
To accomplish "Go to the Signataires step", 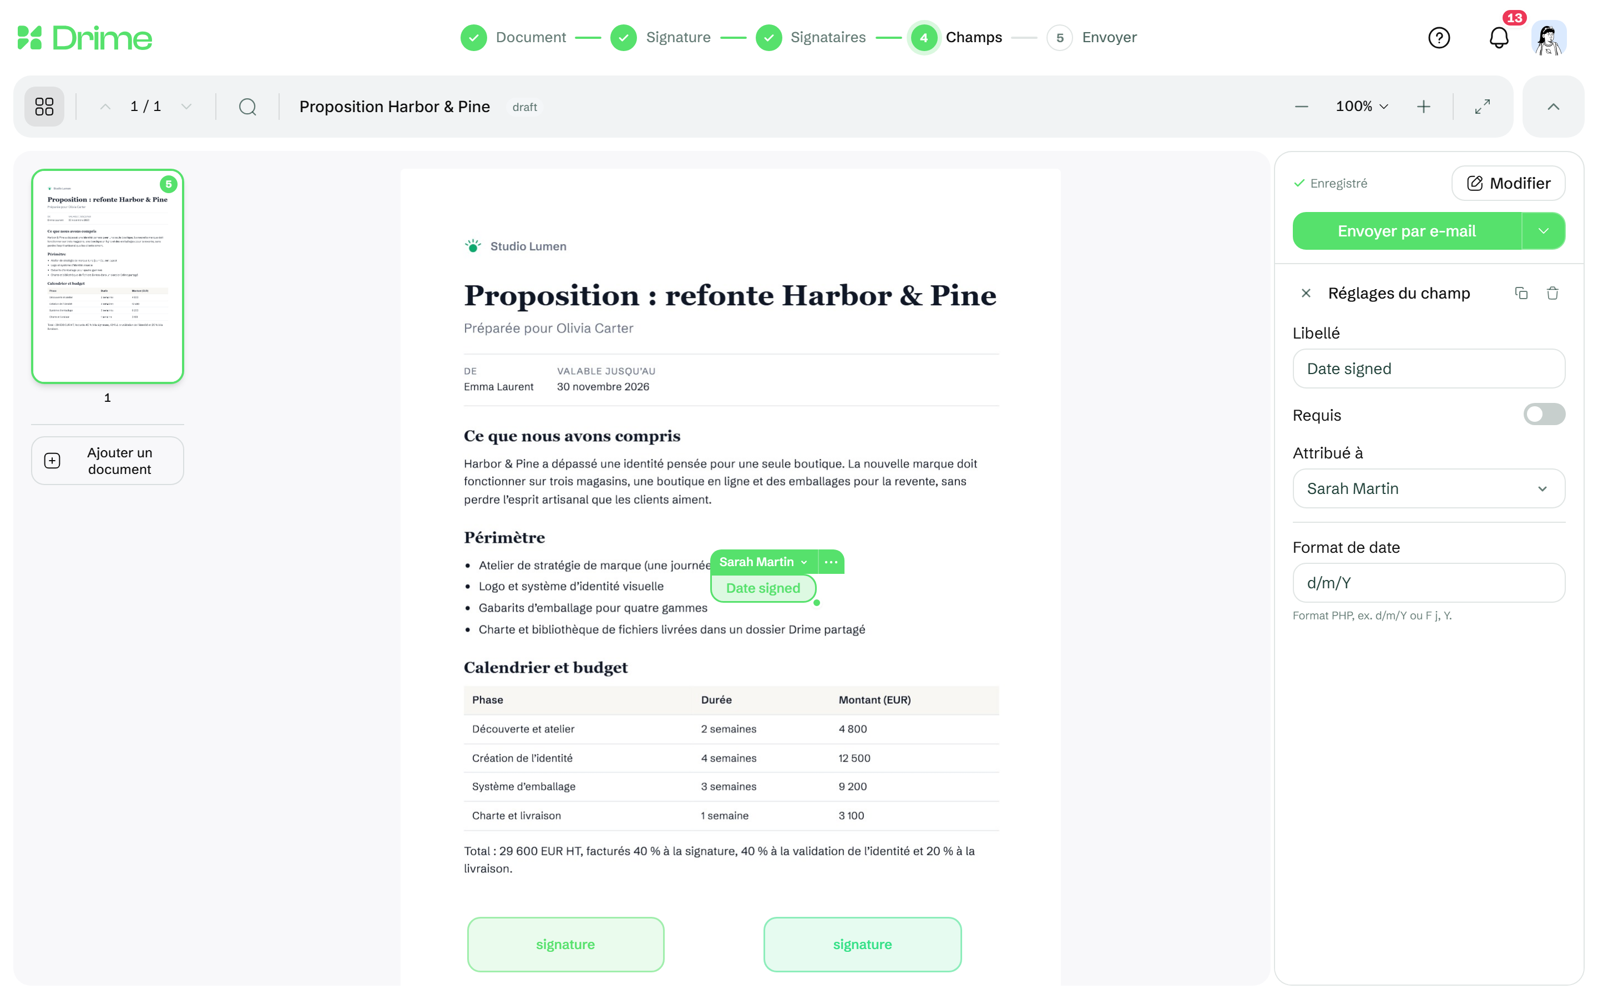I will point(811,38).
